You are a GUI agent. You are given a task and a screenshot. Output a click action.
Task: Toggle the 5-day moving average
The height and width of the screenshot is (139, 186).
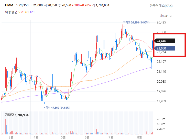[19, 12]
